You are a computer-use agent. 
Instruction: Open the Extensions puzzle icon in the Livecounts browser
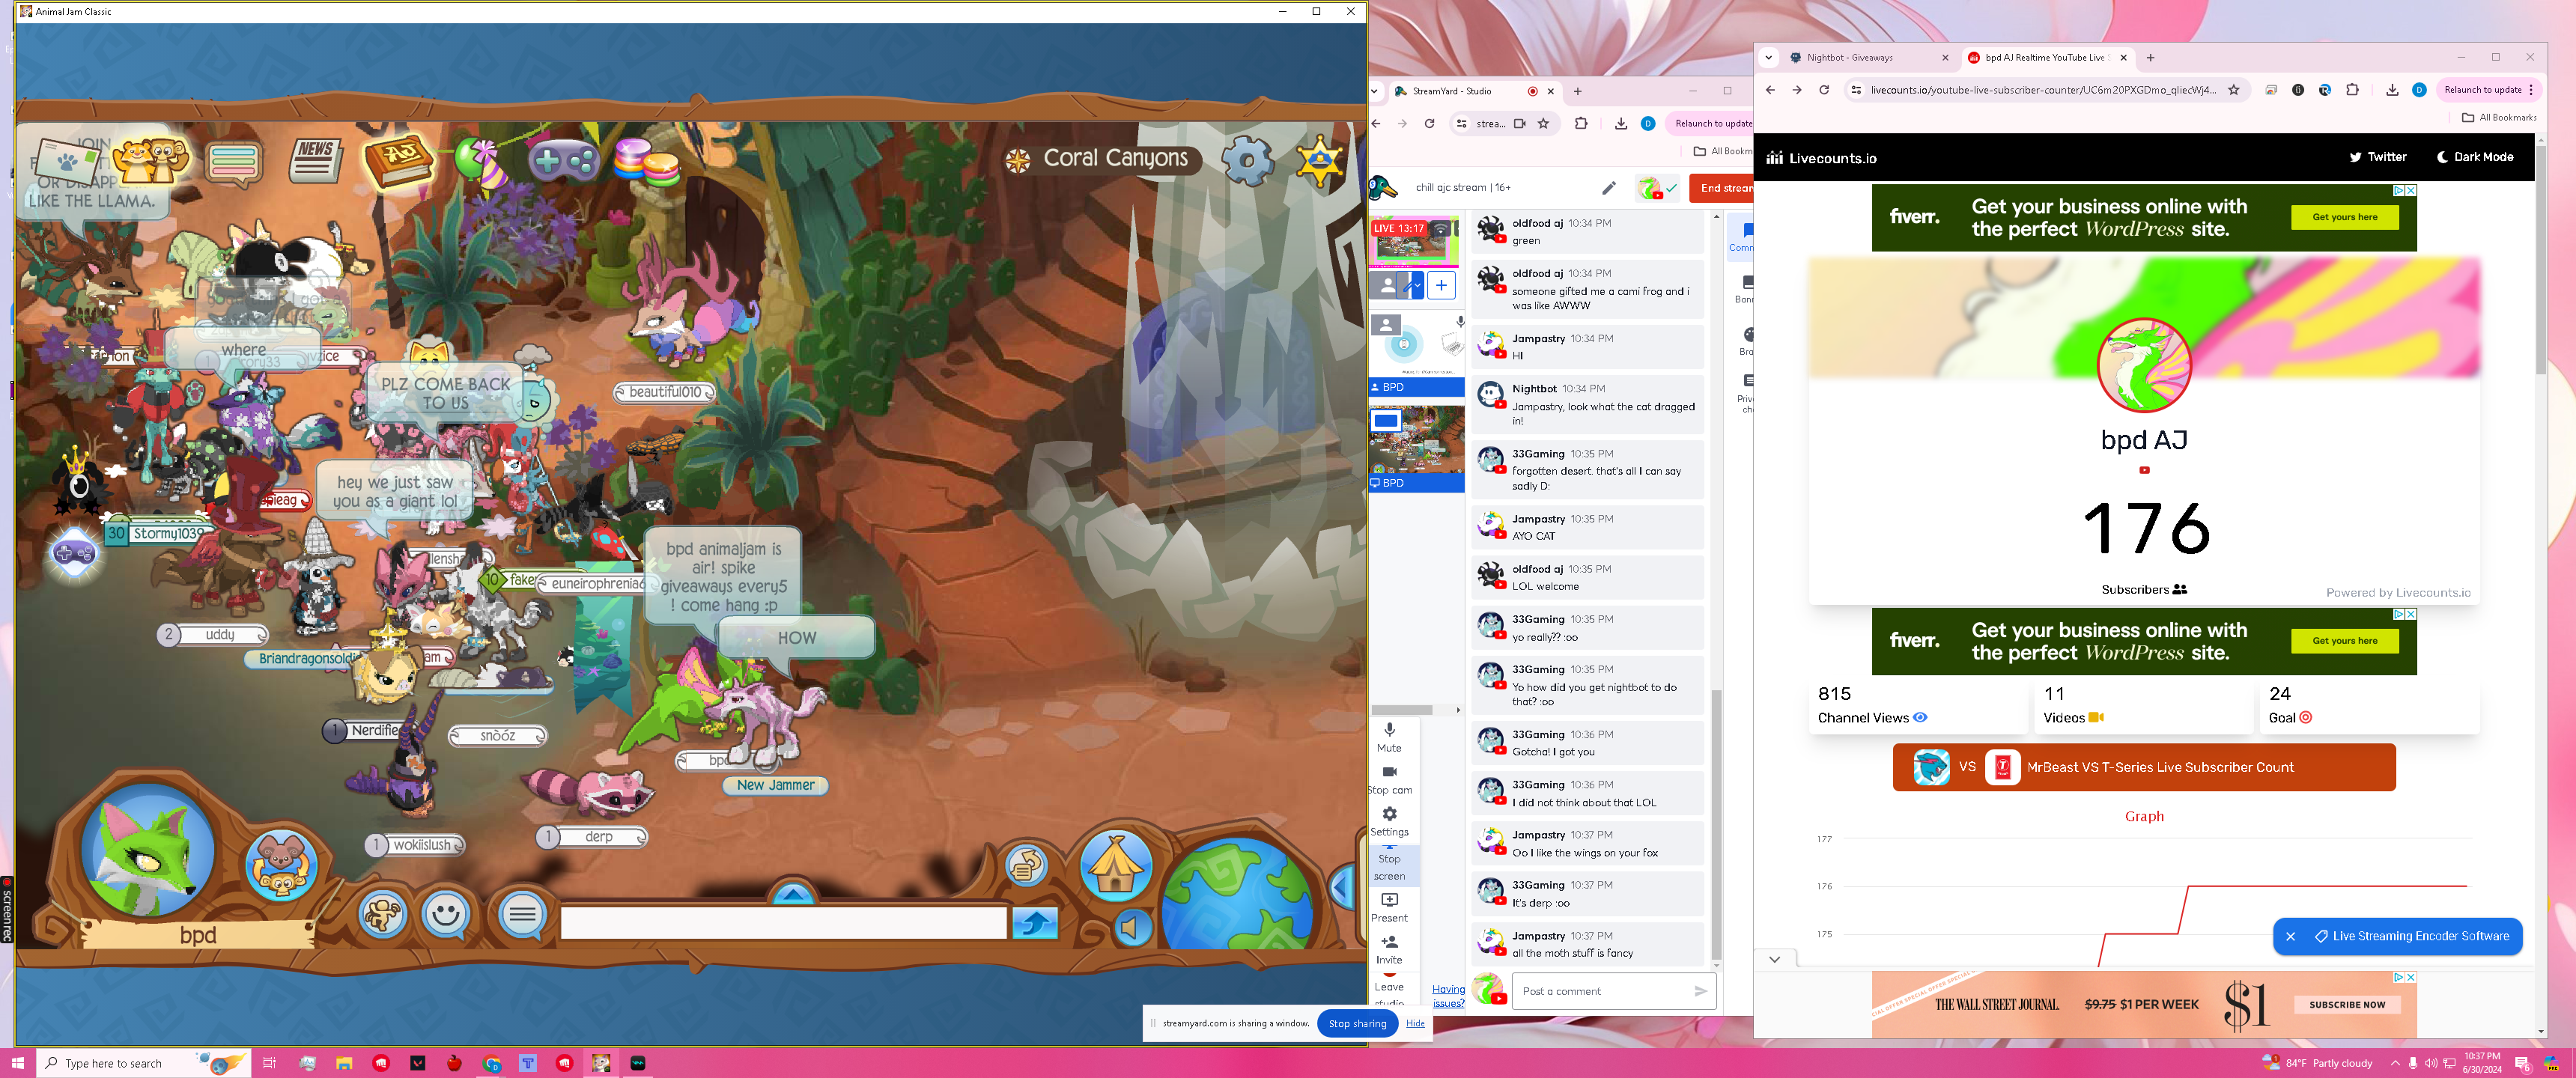(x=2352, y=90)
